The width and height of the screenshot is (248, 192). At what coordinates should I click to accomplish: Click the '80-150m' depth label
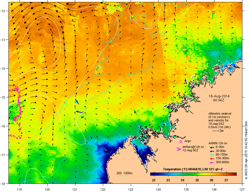222,154
